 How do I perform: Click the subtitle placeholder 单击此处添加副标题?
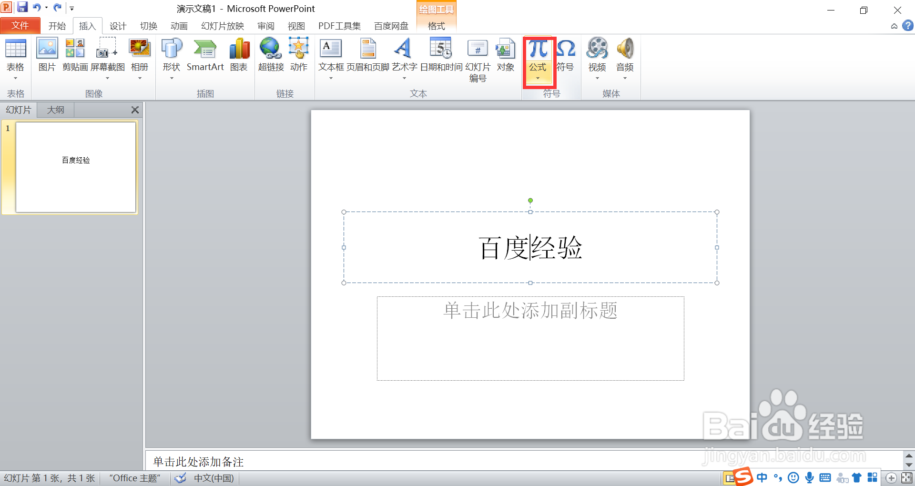[530, 310]
